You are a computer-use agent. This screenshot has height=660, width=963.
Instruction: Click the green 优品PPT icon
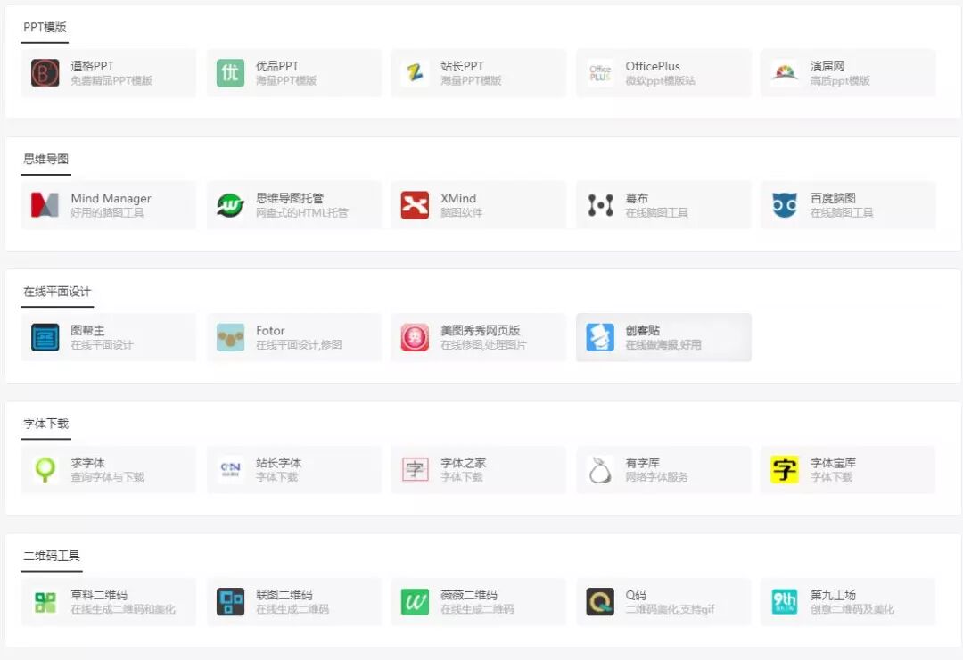click(x=230, y=72)
